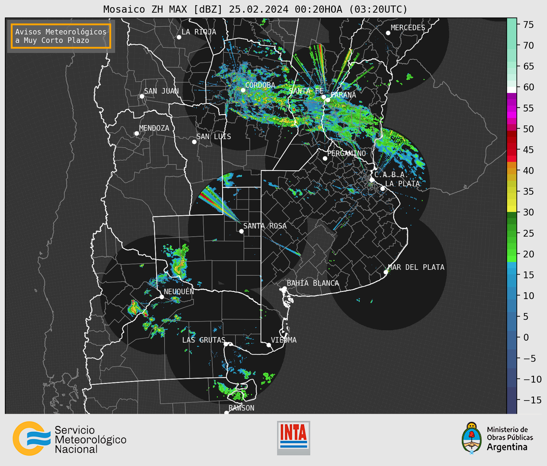
Task: Click the MERCEDES city marker dot
Action: pos(388,33)
